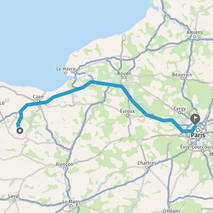
Task: Select the Le Mans city marker
Action: 71,206
